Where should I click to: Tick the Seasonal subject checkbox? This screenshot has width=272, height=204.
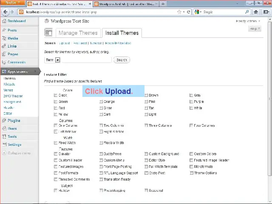[146, 190]
